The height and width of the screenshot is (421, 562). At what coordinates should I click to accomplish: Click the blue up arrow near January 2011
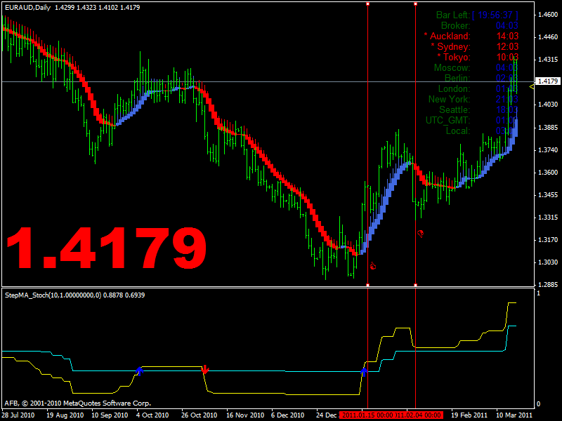pyautogui.click(x=364, y=369)
